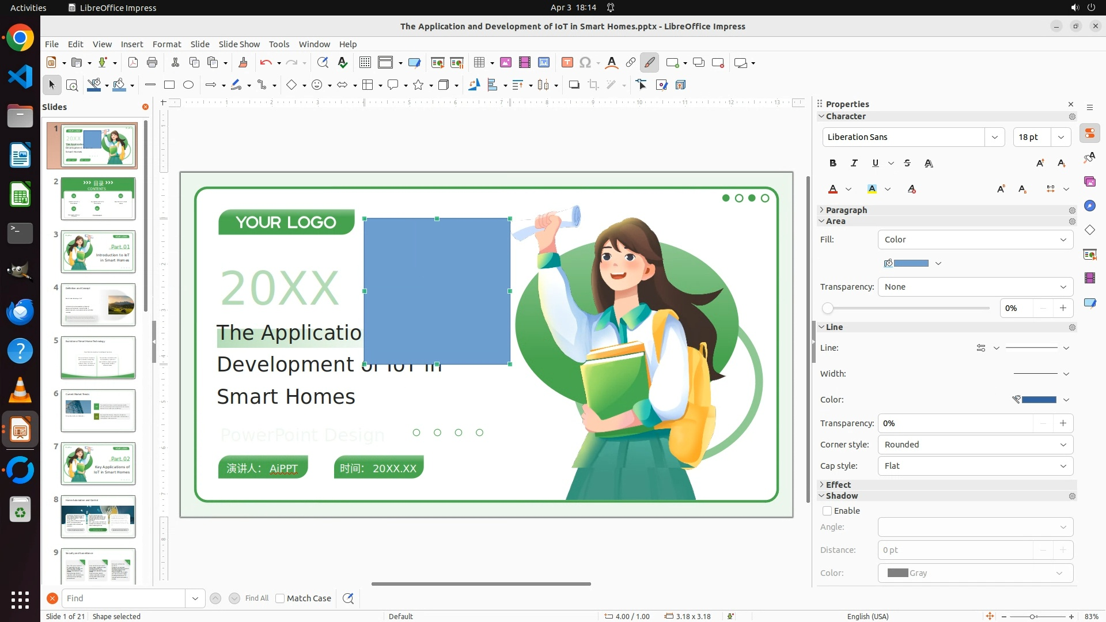Viewport: 1106px width, 622px height.
Task: Open the Fill type dropdown
Action: (x=975, y=240)
